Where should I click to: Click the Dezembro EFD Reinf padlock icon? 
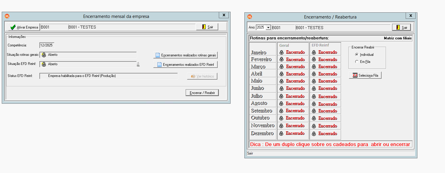[x=314, y=134]
